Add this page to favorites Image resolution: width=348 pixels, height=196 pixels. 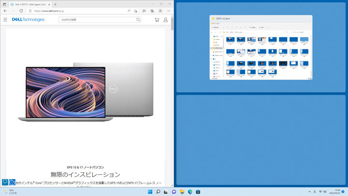(136, 11)
